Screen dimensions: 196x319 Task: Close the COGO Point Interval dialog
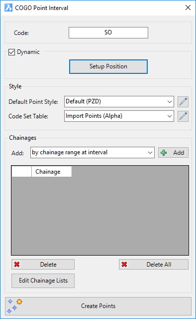(188, 7)
